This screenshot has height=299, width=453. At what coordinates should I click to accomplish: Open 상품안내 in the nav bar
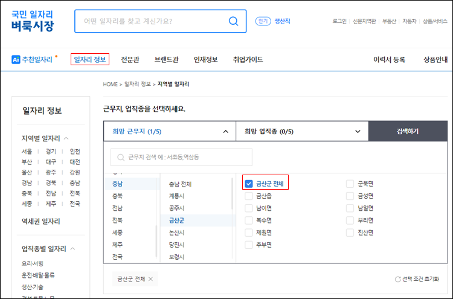pyautogui.click(x=435, y=60)
